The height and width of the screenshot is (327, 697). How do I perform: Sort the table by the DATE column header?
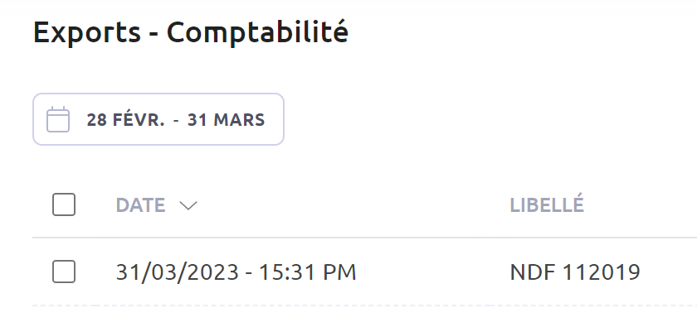coord(140,205)
